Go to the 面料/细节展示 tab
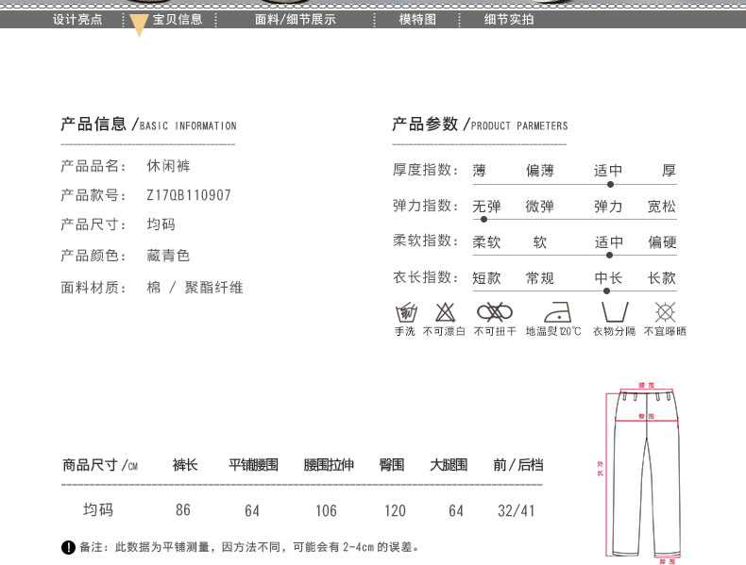The width and height of the screenshot is (746, 565). (x=296, y=19)
